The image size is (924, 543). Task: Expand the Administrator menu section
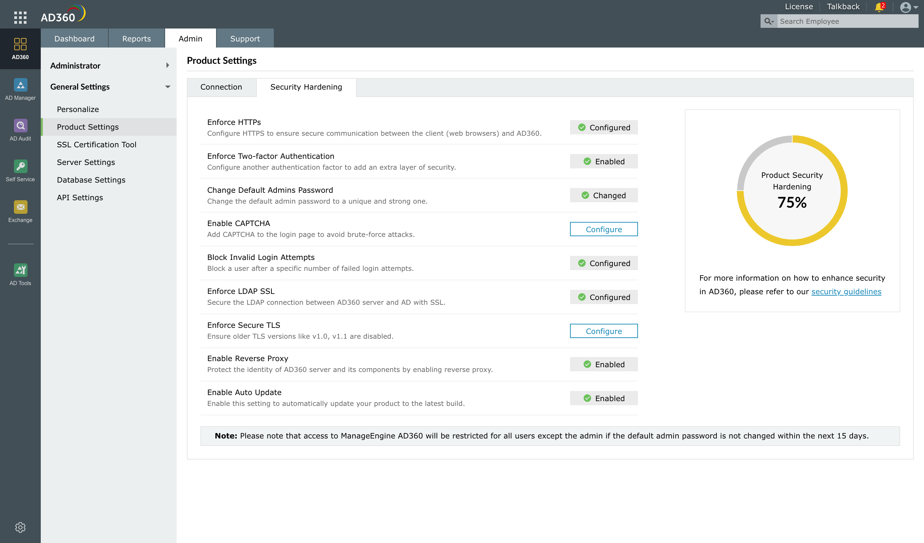point(109,65)
